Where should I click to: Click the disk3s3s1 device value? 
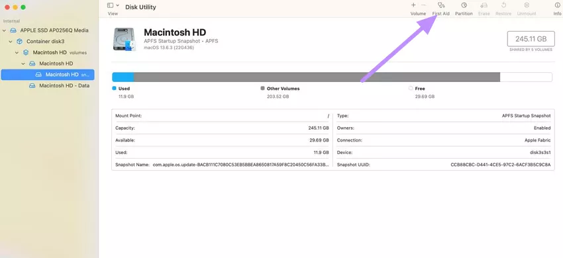click(540, 153)
